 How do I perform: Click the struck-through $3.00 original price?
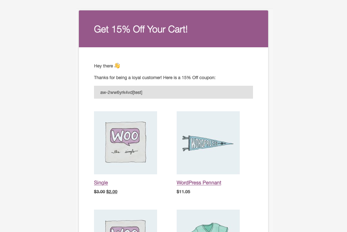pos(99,192)
